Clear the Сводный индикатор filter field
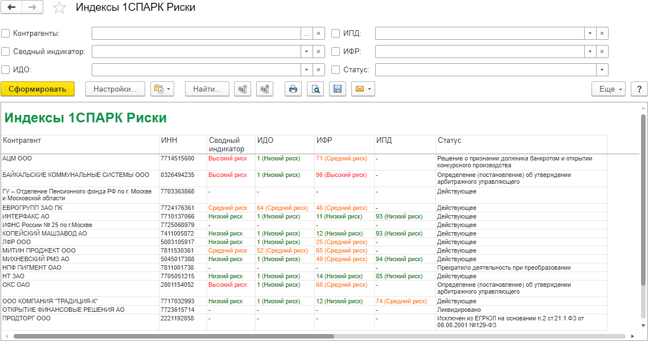This screenshot has width=649, height=342. coord(318,52)
